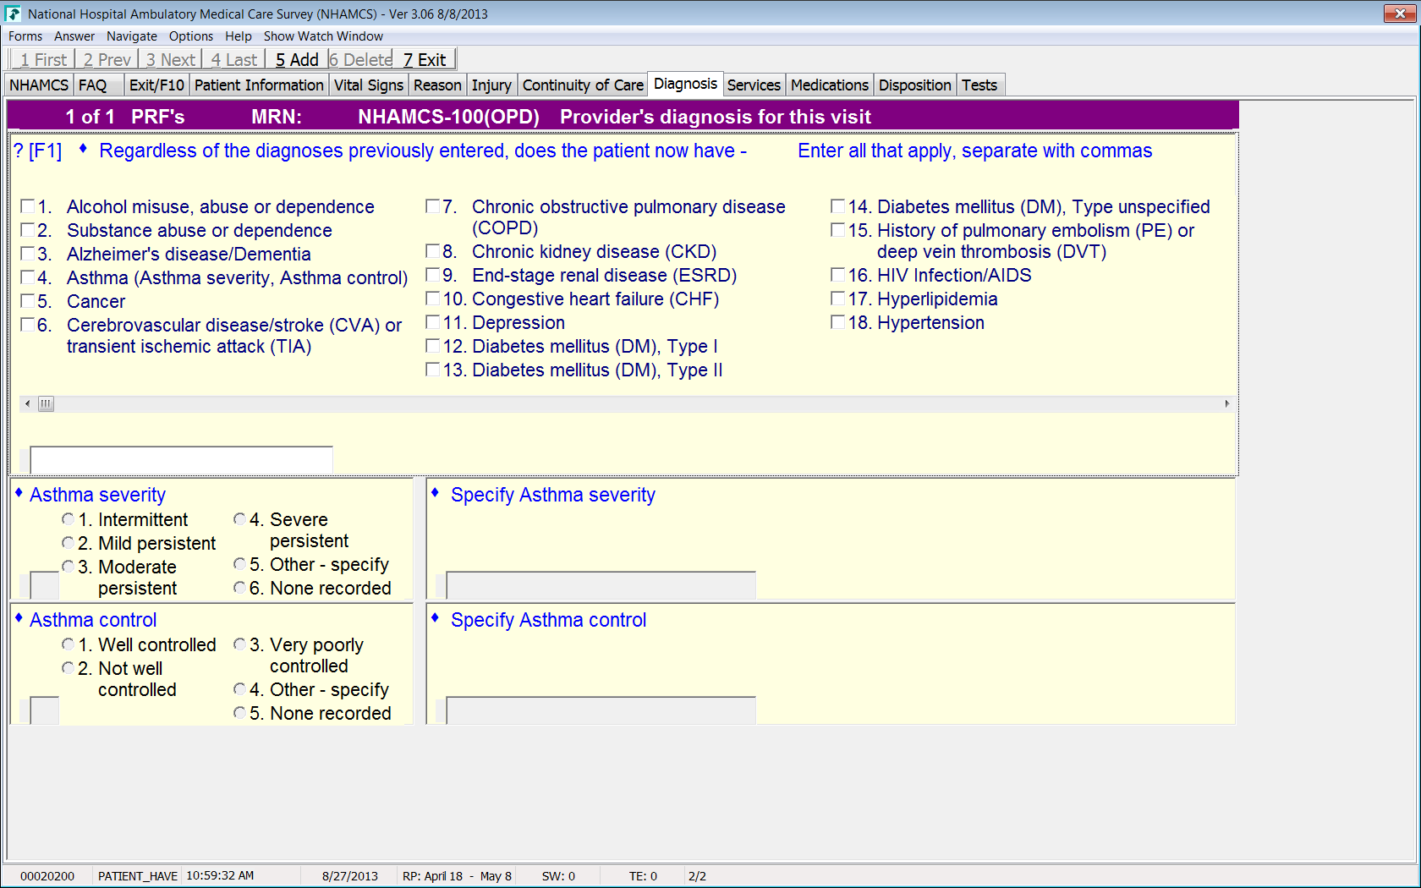The height and width of the screenshot is (888, 1421).
Task: Select Well controlled asthma control
Action: click(x=69, y=644)
